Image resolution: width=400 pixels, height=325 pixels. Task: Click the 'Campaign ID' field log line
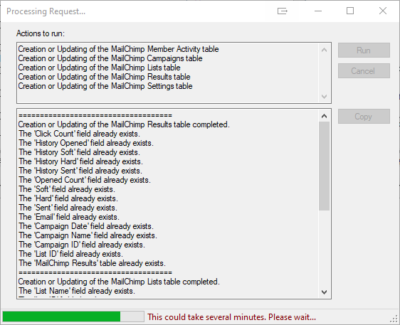[82, 245]
